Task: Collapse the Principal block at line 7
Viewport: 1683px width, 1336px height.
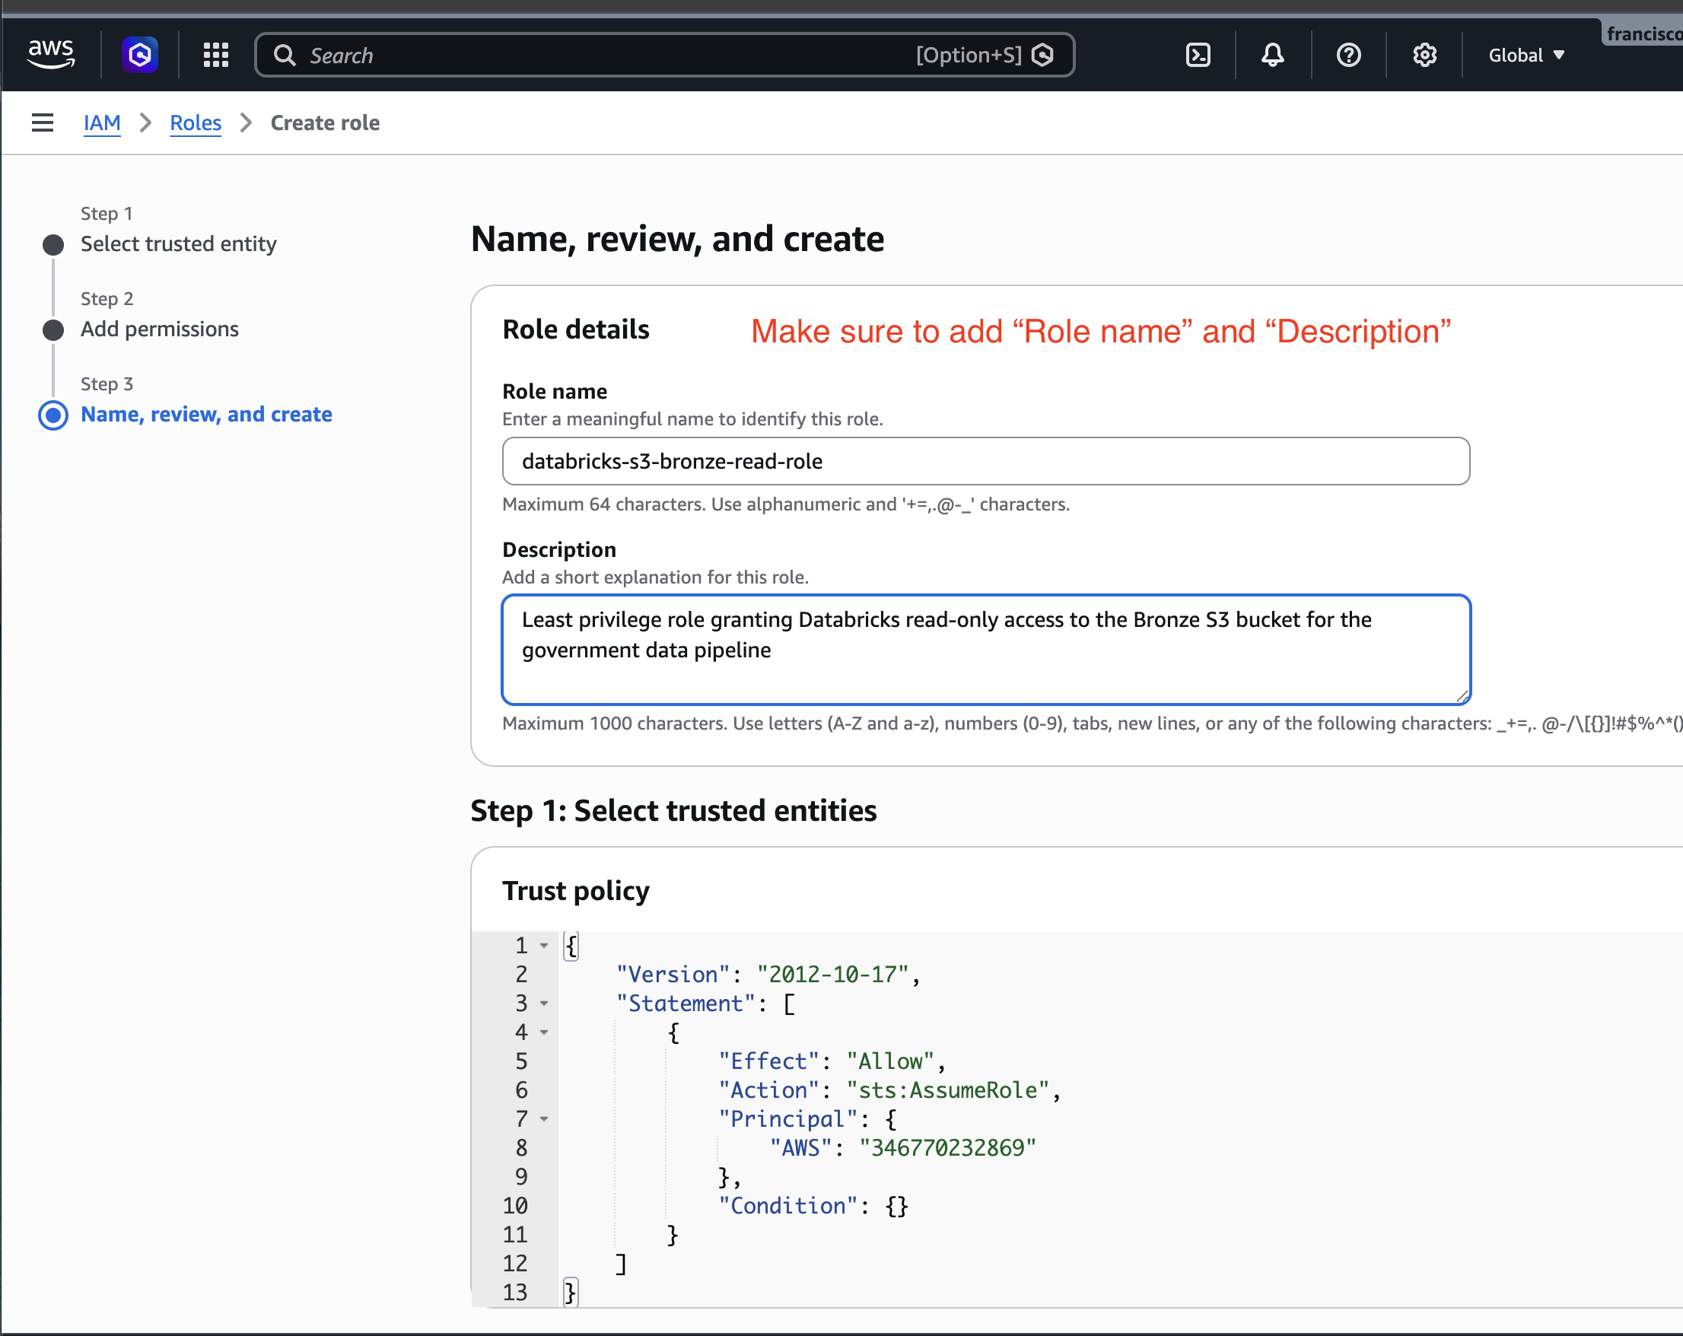Action: (x=544, y=1119)
